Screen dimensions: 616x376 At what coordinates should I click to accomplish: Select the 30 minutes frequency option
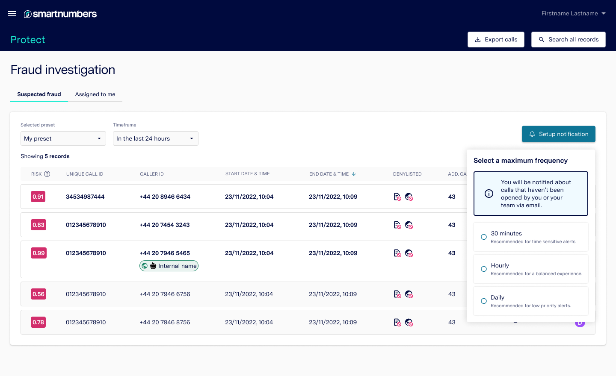pos(531,237)
